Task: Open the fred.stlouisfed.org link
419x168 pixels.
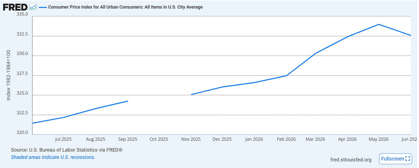Action: coord(351,160)
